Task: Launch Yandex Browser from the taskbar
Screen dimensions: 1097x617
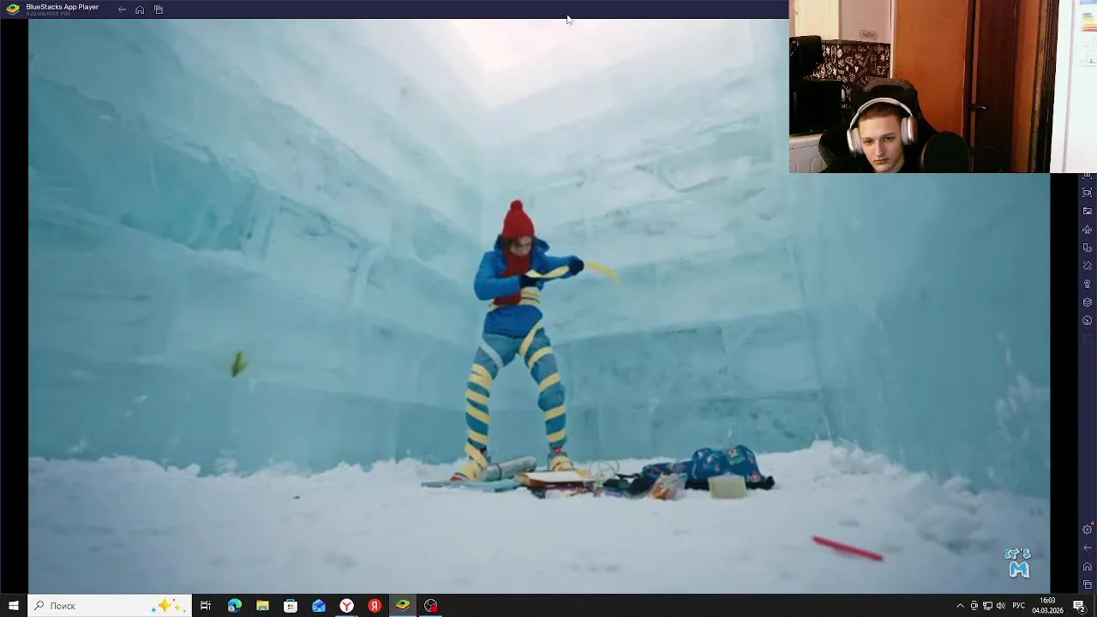Action: tap(346, 606)
